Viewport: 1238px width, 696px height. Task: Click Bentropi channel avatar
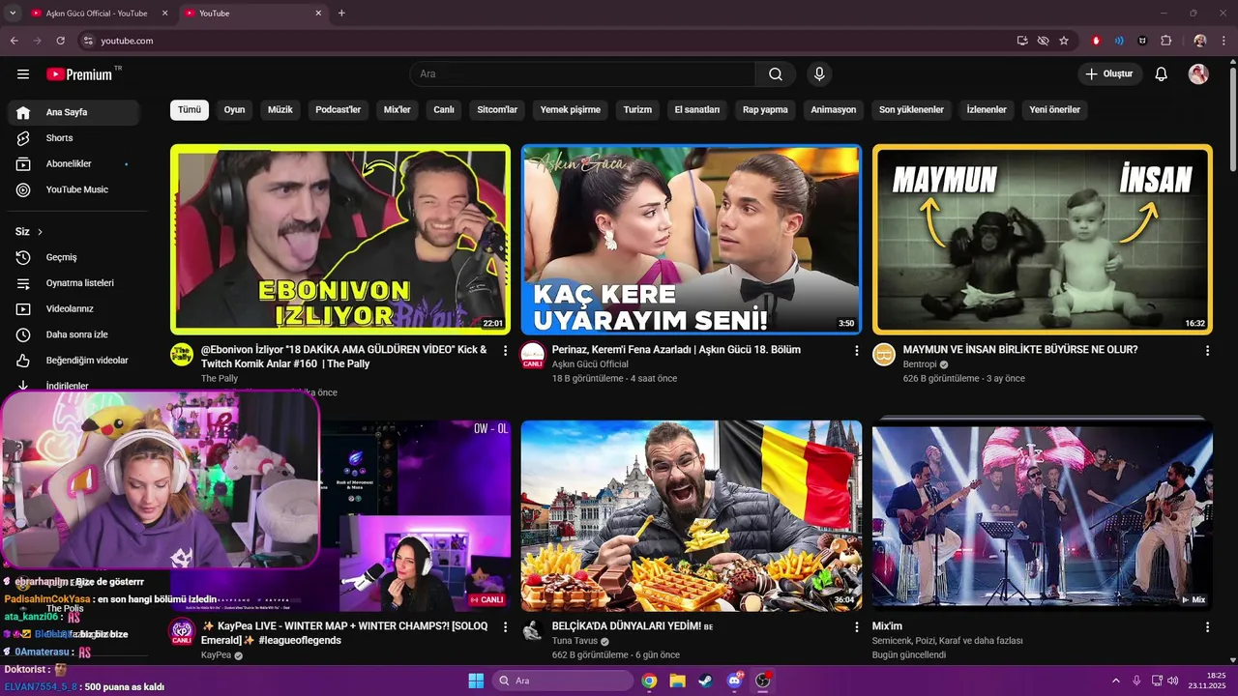(x=884, y=355)
